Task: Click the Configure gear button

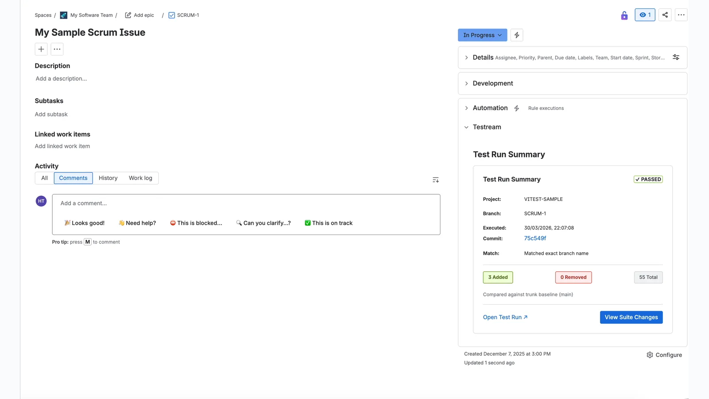Action: pyautogui.click(x=664, y=355)
